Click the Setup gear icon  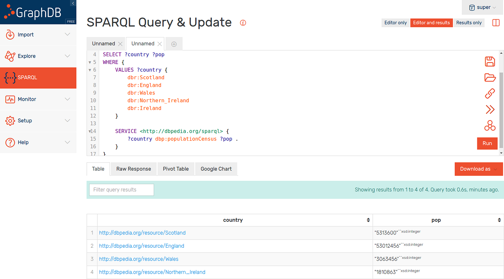tap(10, 121)
